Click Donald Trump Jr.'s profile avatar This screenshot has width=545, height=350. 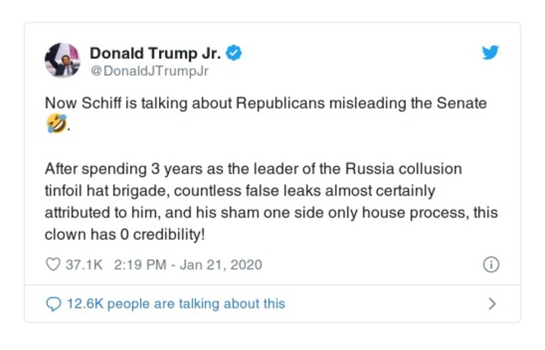click(x=62, y=60)
